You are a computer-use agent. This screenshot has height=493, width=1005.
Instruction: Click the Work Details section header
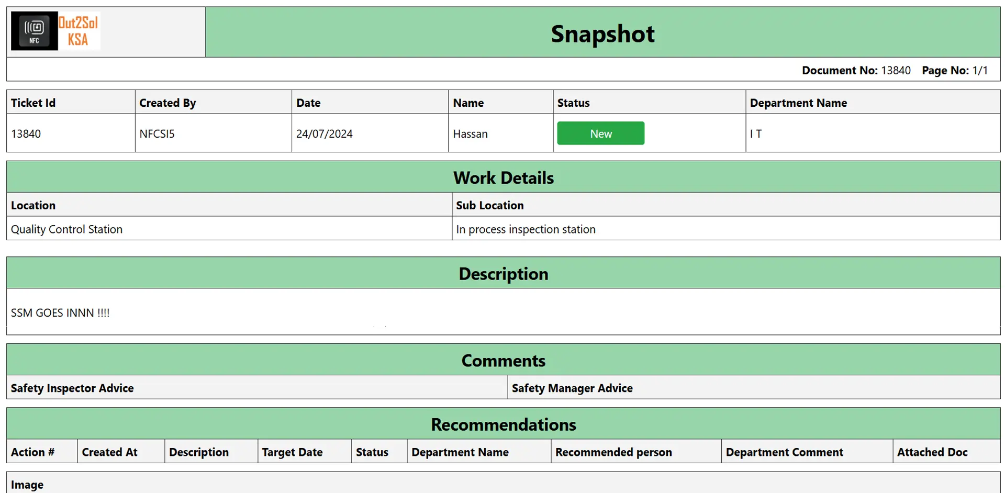point(503,178)
